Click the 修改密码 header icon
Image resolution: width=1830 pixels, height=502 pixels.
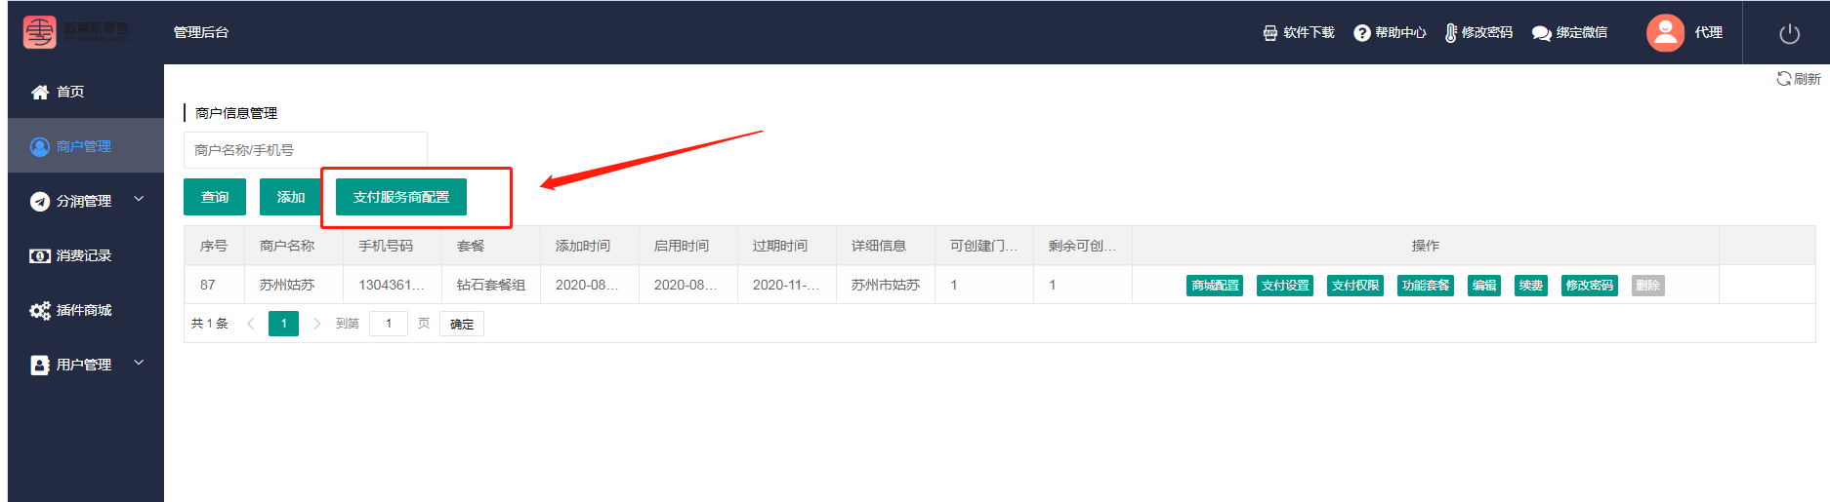(x=1451, y=33)
